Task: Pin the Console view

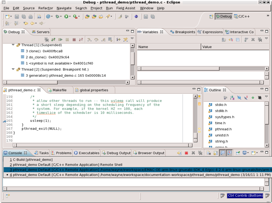Action: pos(238,153)
